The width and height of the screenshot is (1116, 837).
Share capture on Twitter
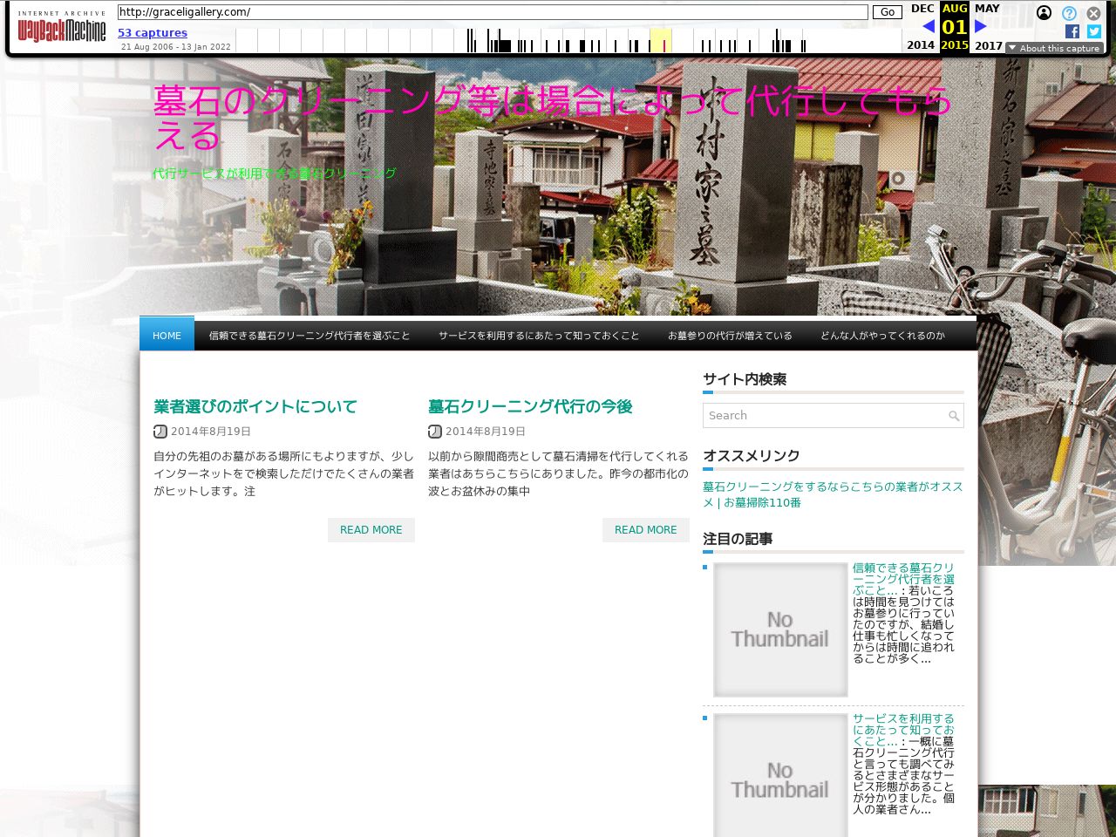(1093, 31)
